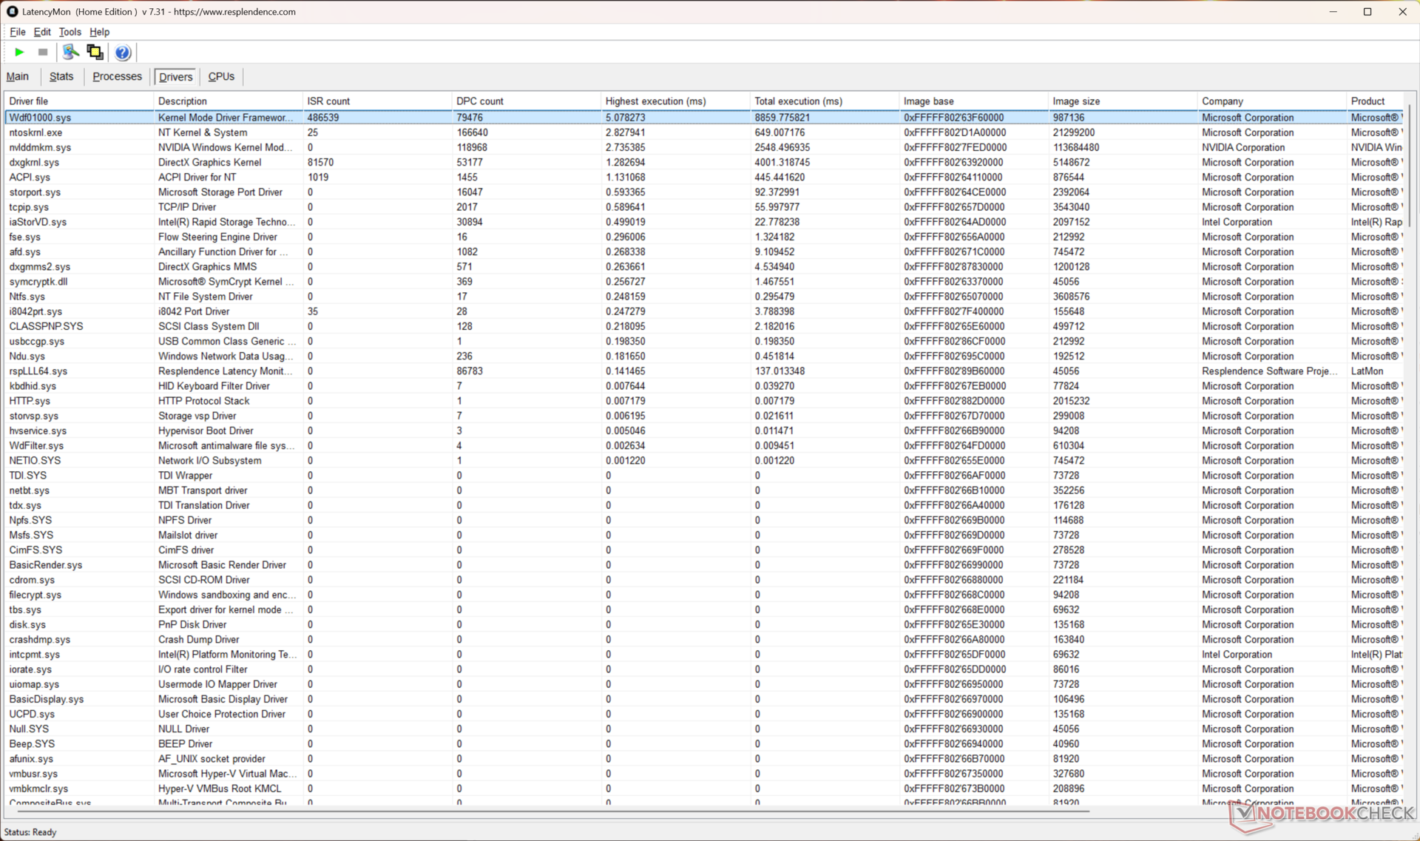Select the vmbkmclr.sys row

(704, 788)
